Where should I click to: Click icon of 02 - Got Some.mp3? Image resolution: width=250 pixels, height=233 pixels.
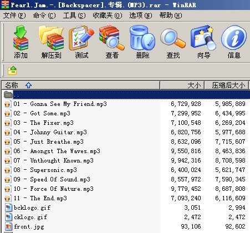[7, 113]
